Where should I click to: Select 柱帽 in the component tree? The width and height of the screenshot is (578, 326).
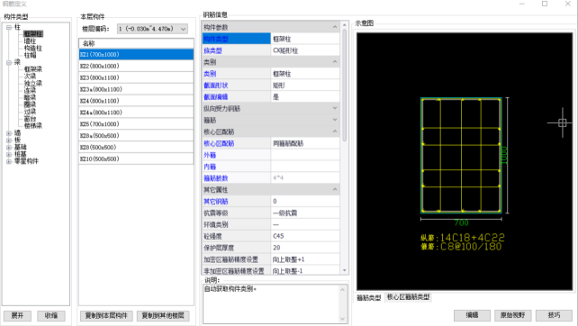(30, 55)
